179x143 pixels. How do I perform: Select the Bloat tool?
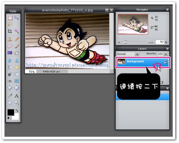point(10,88)
